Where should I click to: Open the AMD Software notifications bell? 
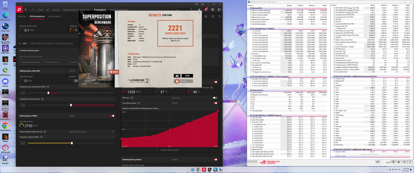[x=206, y=9]
